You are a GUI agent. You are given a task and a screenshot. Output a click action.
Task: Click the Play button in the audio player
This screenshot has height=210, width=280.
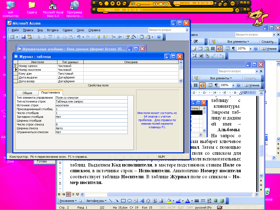tap(106, 3)
